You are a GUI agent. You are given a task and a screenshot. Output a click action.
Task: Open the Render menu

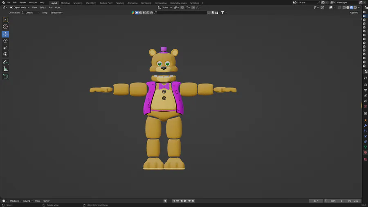tap(23, 2)
